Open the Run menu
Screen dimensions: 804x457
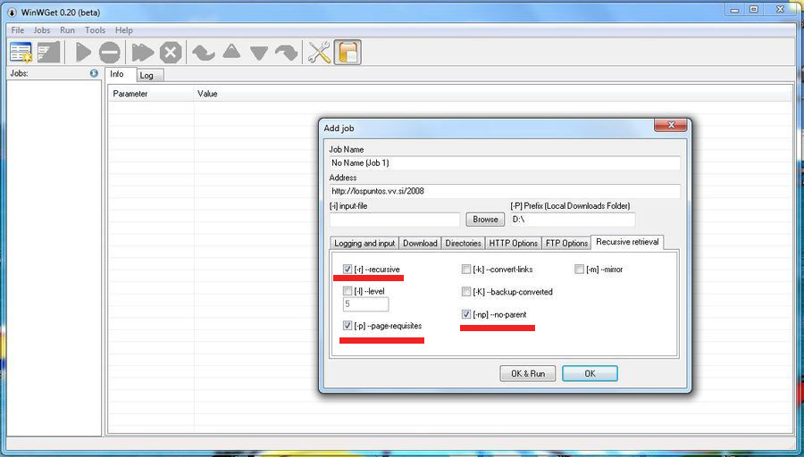pyautogui.click(x=67, y=30)
